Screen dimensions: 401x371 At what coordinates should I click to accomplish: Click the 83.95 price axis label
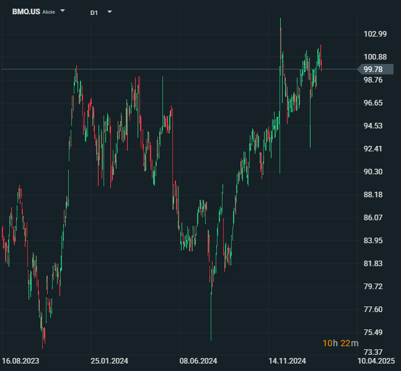375,241
